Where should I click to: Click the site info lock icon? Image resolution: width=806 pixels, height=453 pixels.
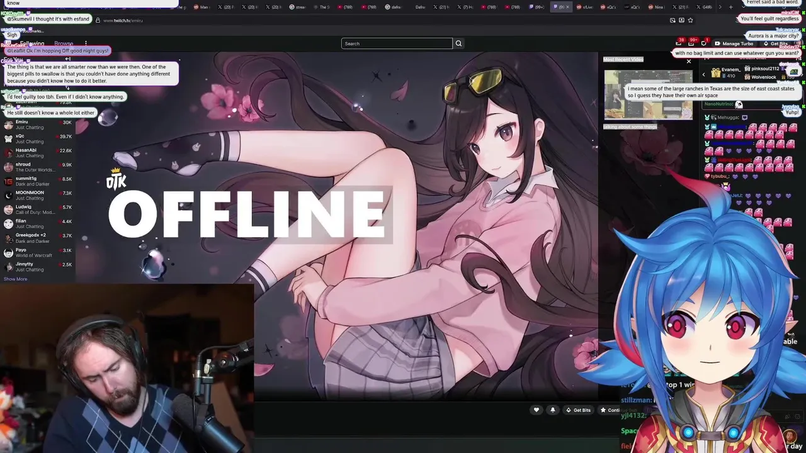pos(98,20)
